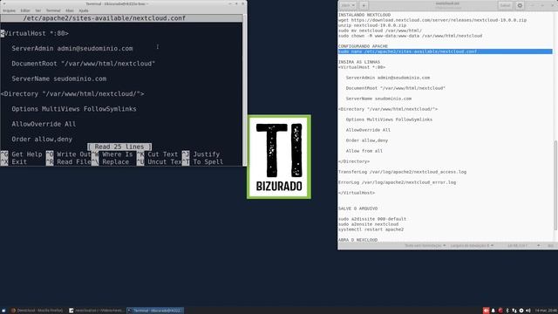558x314 pixels.
Task: Click 'sudo a2ensite nextcloud' line in editor
Action: tap(368, 224)
